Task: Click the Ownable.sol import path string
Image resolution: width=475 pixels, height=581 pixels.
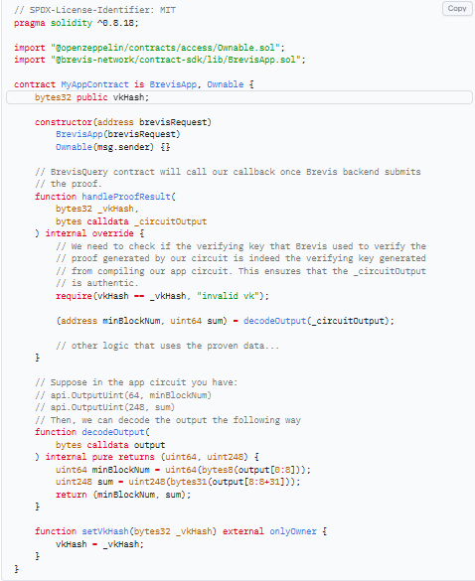Action: (165, 48)
